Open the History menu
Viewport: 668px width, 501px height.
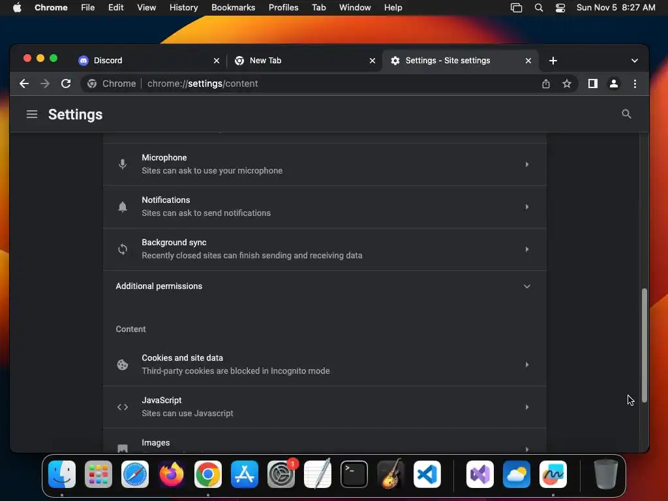(183, 7)
